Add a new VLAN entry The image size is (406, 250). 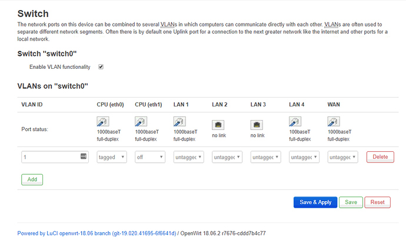pos(32,179)
